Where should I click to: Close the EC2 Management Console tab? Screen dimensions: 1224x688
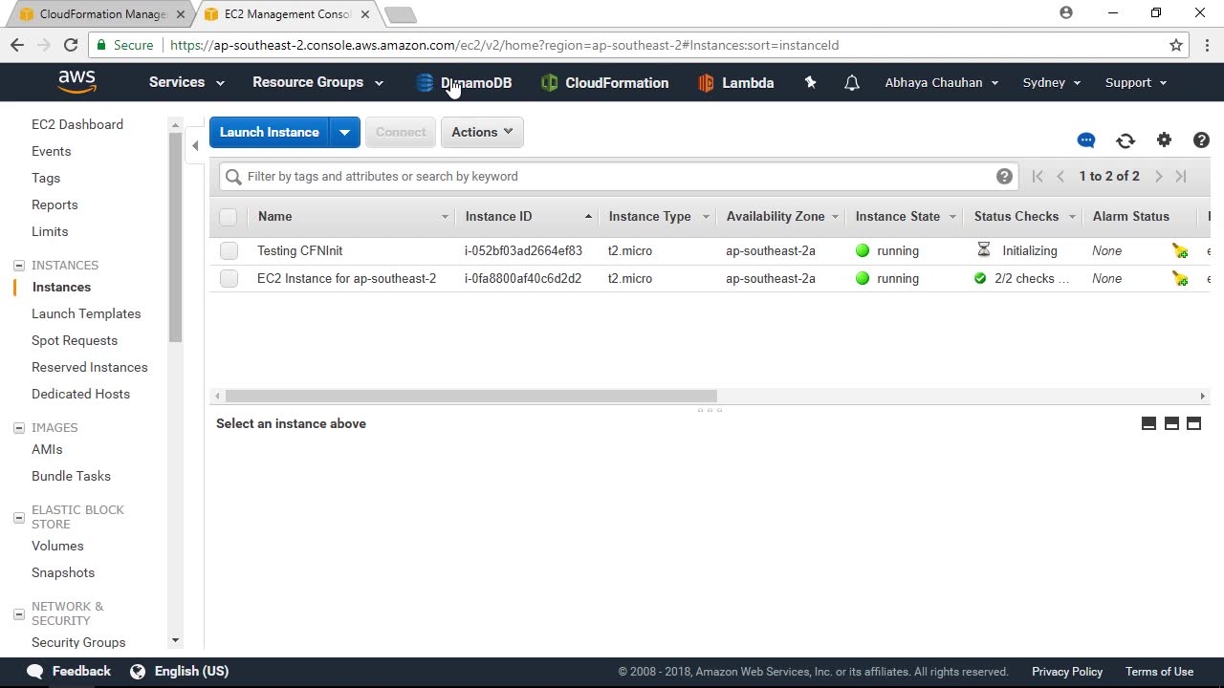(x=364, y=14)
